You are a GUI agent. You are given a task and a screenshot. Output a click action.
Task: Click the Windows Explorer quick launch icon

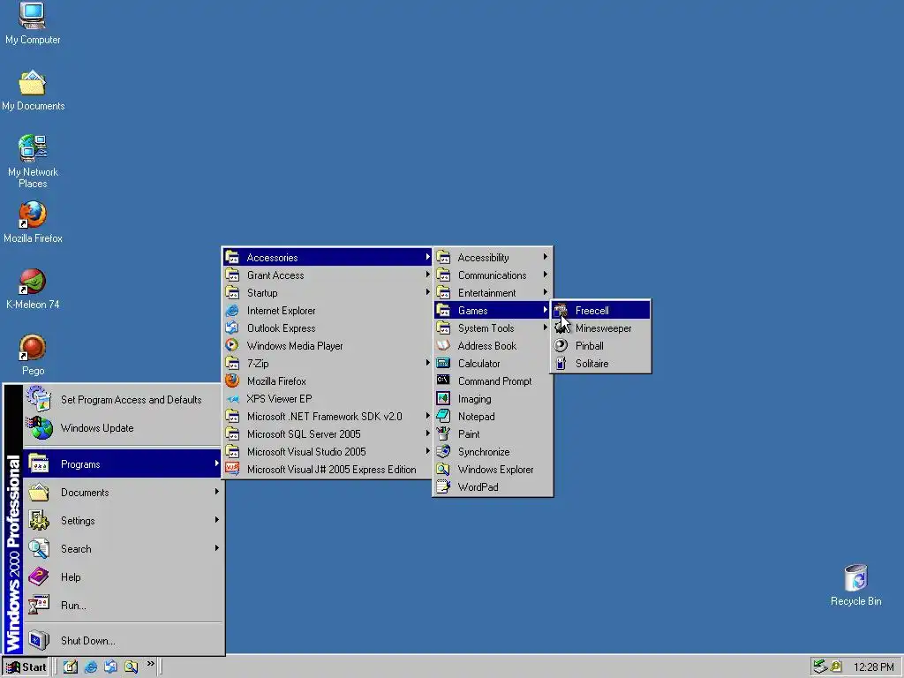(x=131, y=667)
